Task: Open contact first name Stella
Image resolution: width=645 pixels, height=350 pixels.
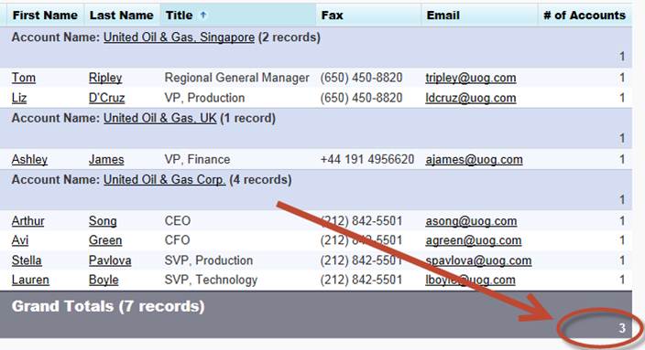Action: click(27, 260)
